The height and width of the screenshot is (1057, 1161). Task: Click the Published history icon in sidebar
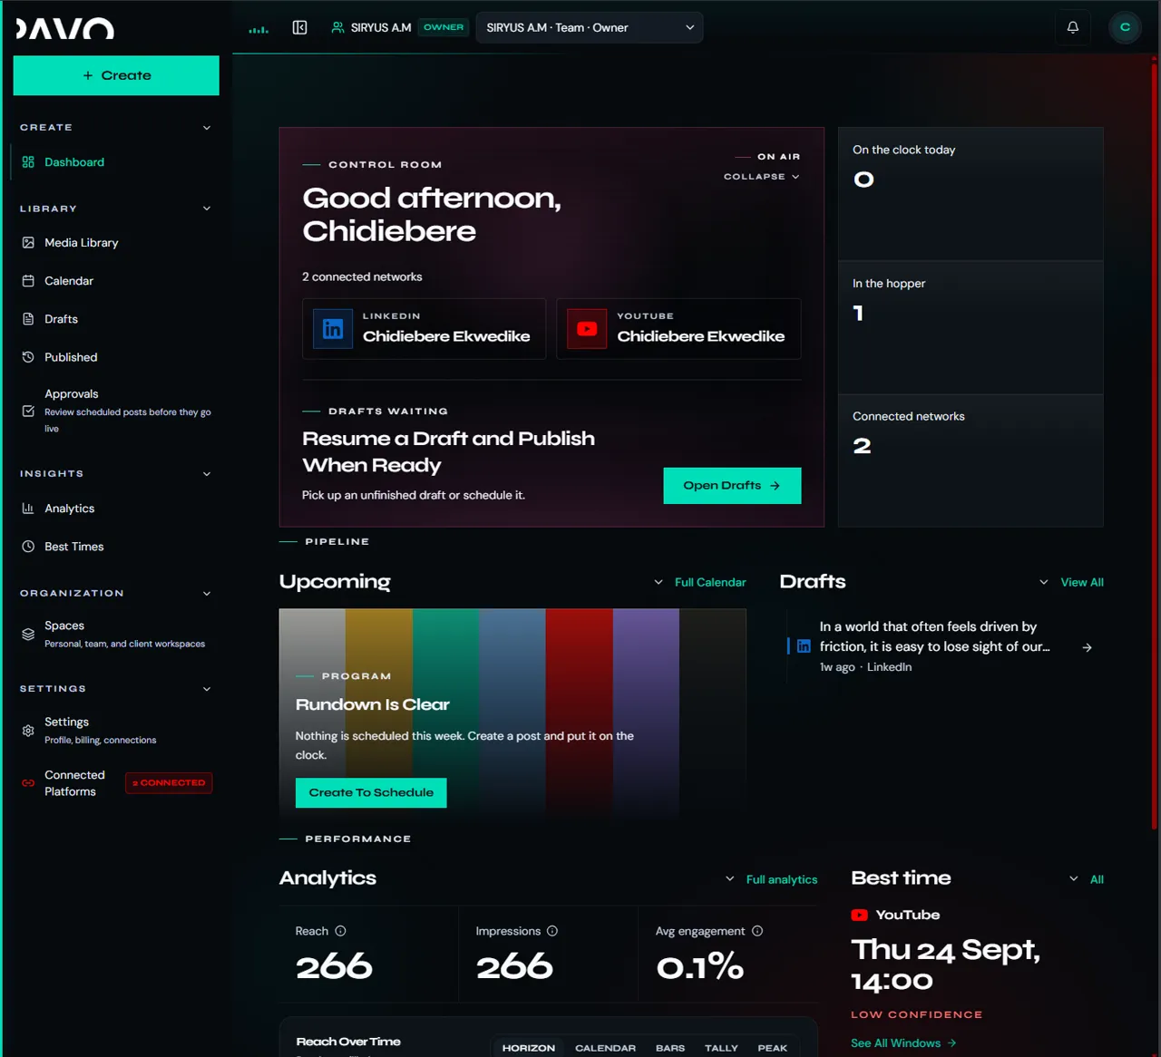point(28,357)
